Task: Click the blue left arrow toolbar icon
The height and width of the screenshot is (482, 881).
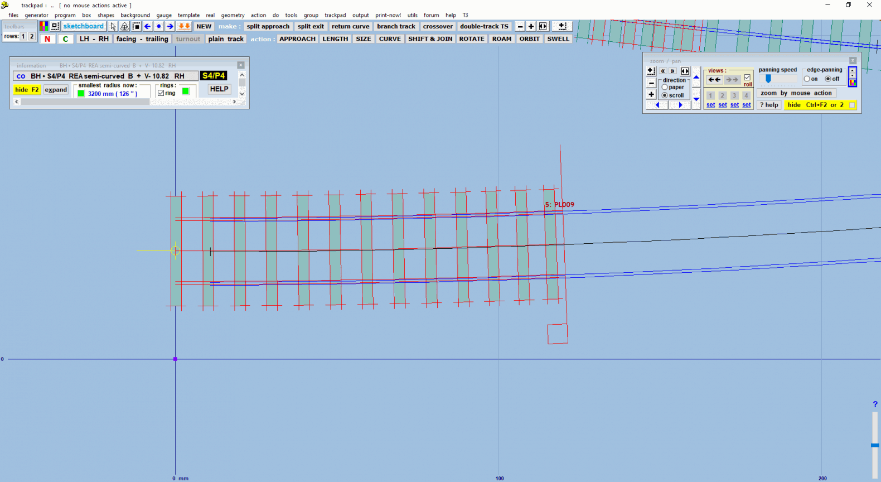Action: 147,26
